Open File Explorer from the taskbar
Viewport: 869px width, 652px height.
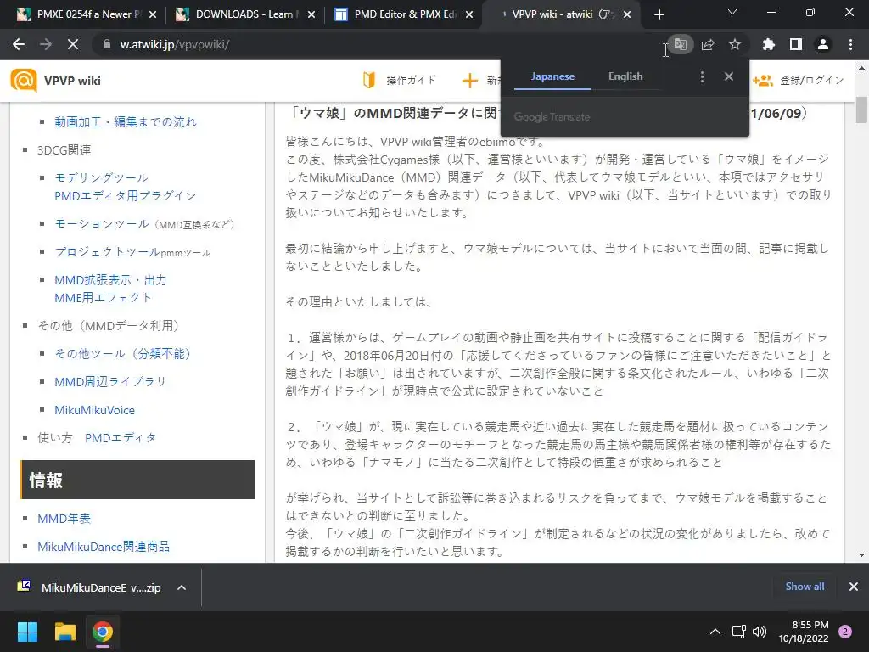pos(64,632)
